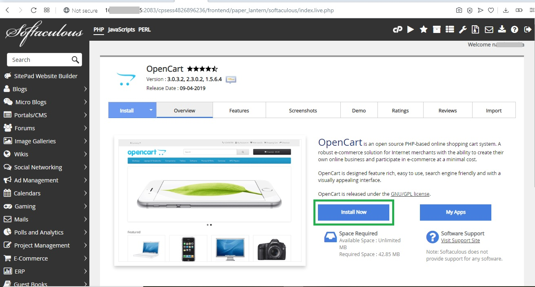The width and height of the screenshot is (535, 287).
Task: Select the JavaScripts menu
Action: click(x=122, y=29)
